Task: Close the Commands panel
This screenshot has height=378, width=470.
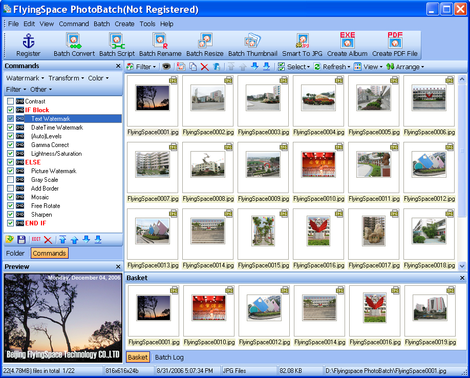Action: (x=118, y=66)
